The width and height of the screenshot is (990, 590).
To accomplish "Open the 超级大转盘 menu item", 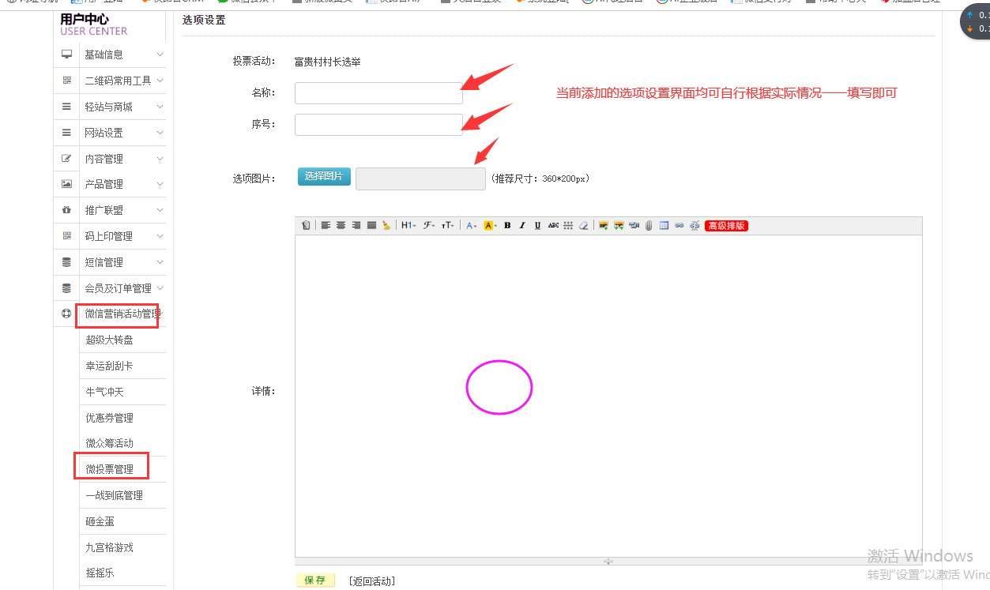I will (x=110, y=340).
